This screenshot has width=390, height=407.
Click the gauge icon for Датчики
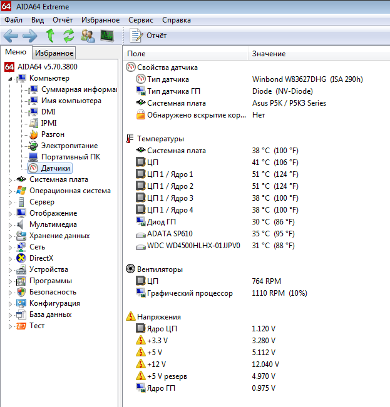pos(33,168)
